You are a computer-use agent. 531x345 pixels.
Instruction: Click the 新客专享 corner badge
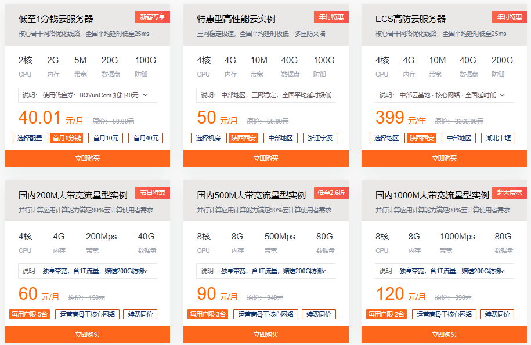click(x=153, y=17)
